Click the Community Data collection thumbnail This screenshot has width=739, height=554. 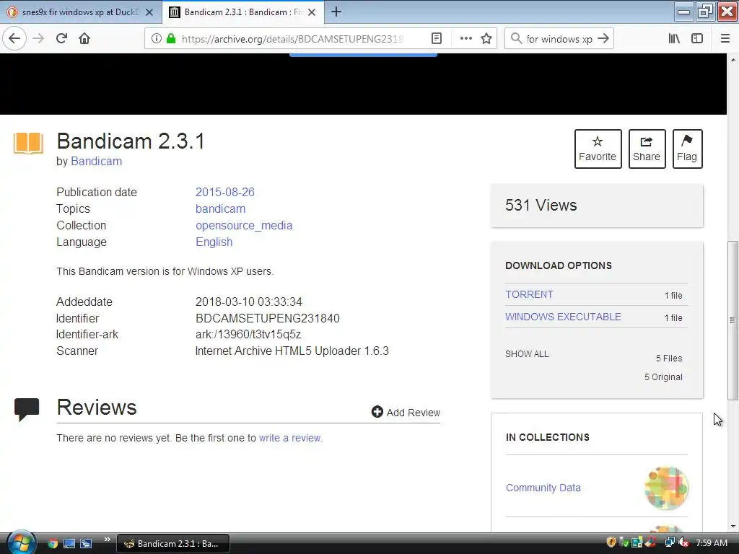pos(666,488)
